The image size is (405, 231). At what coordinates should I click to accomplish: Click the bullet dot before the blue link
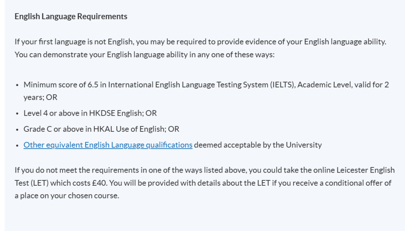click(x=17, y=146)
